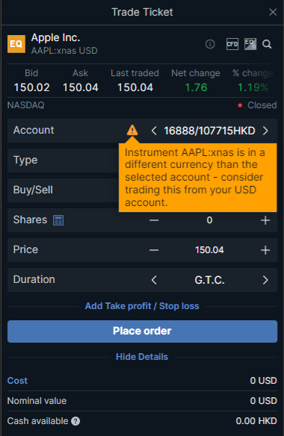Viewport: 284px width, 436px height.
Task: Increase the Shares quantity
Action: 265,220
